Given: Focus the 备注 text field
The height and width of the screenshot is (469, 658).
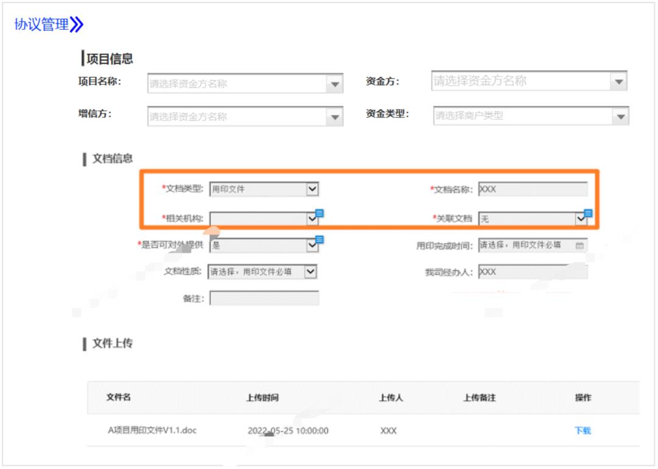Looking at the screenshot, I should point(264,298).
